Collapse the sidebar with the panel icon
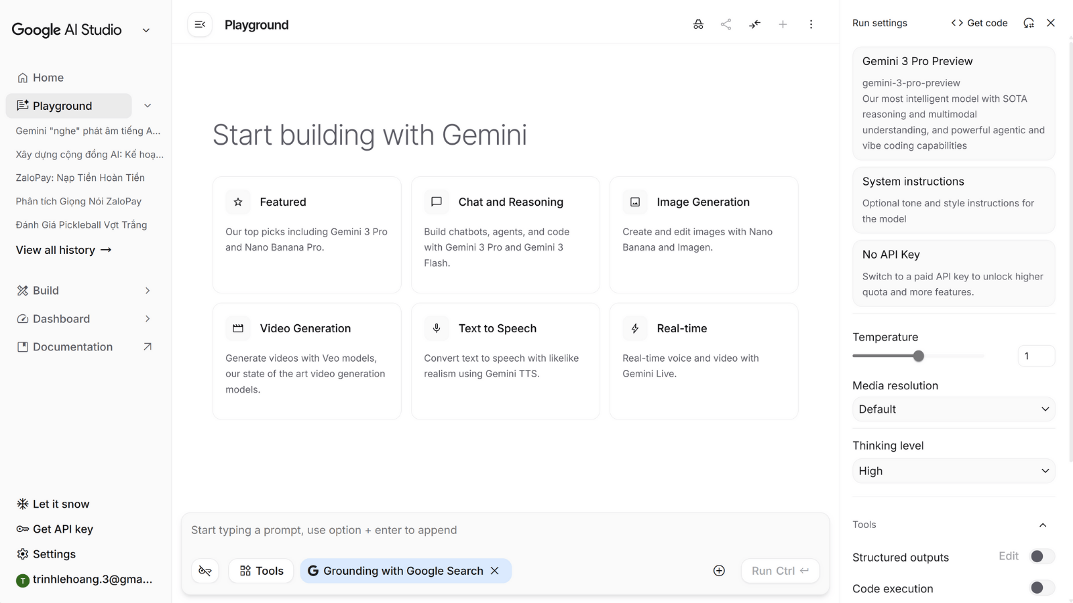The height and width of the screenshot is (603, 1073). [x=200, y=25]
